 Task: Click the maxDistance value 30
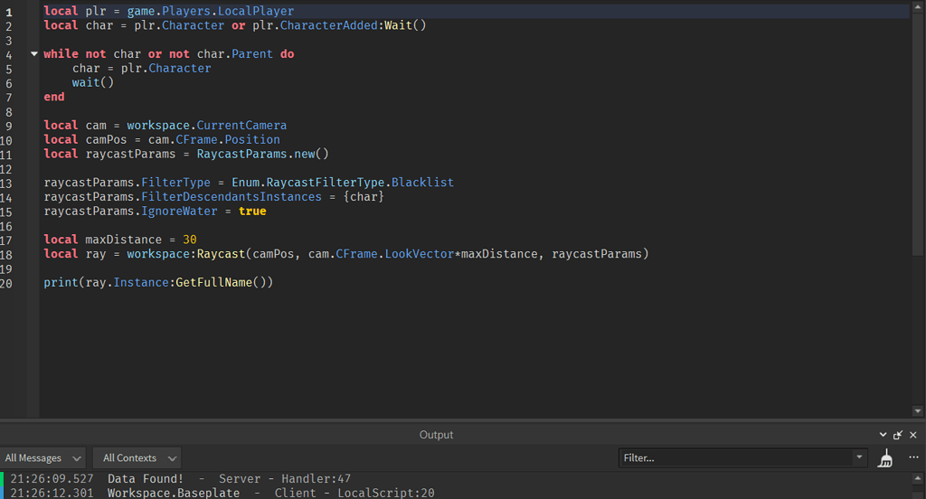click(190, 240)
